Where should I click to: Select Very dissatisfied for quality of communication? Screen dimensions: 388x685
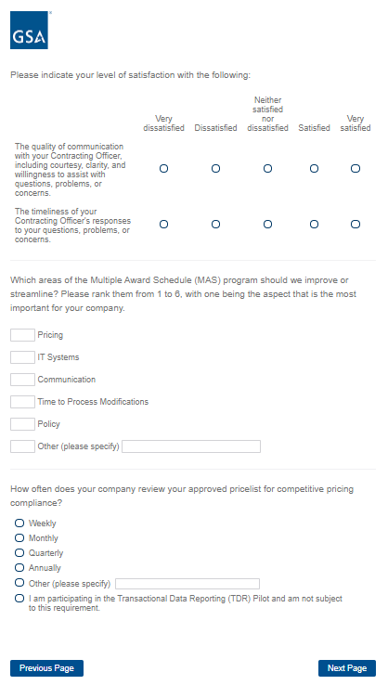pyautogui.click(x=164, y=169)
